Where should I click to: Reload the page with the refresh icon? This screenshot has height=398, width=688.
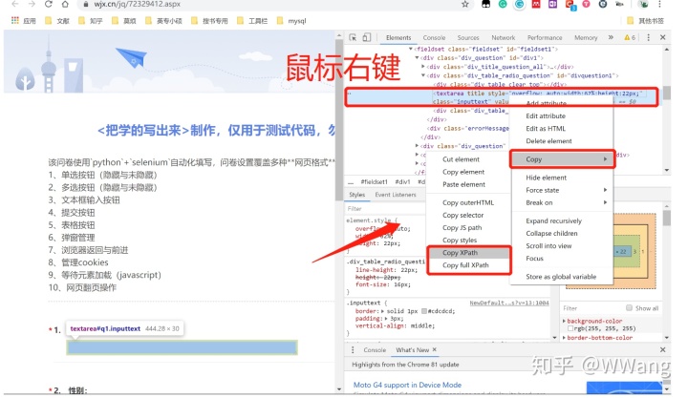coord(49,4)
